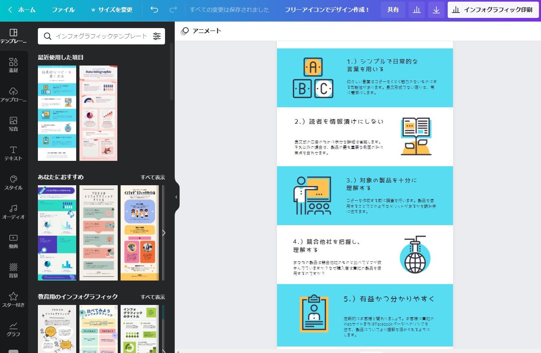Select beige process infographic thumbnail

pyautogui.click(x=98, y=233)
